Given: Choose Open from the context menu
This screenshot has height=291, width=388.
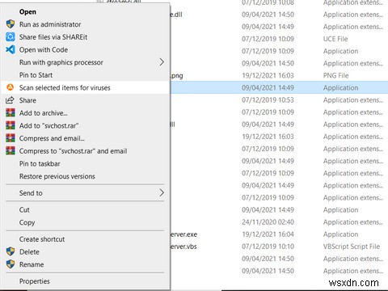Looking at the screenshot, I should click(x=27, y=11).
